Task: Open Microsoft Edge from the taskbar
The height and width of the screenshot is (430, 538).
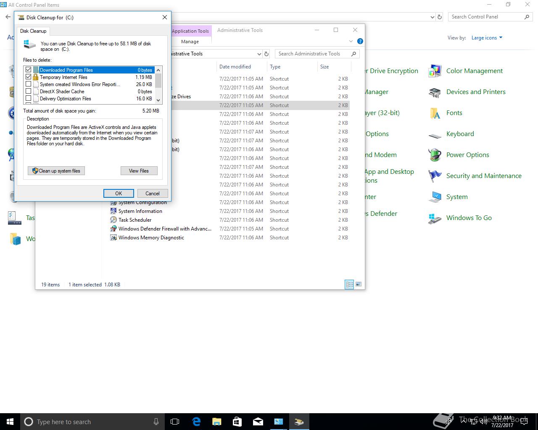Action: (196, 422)
